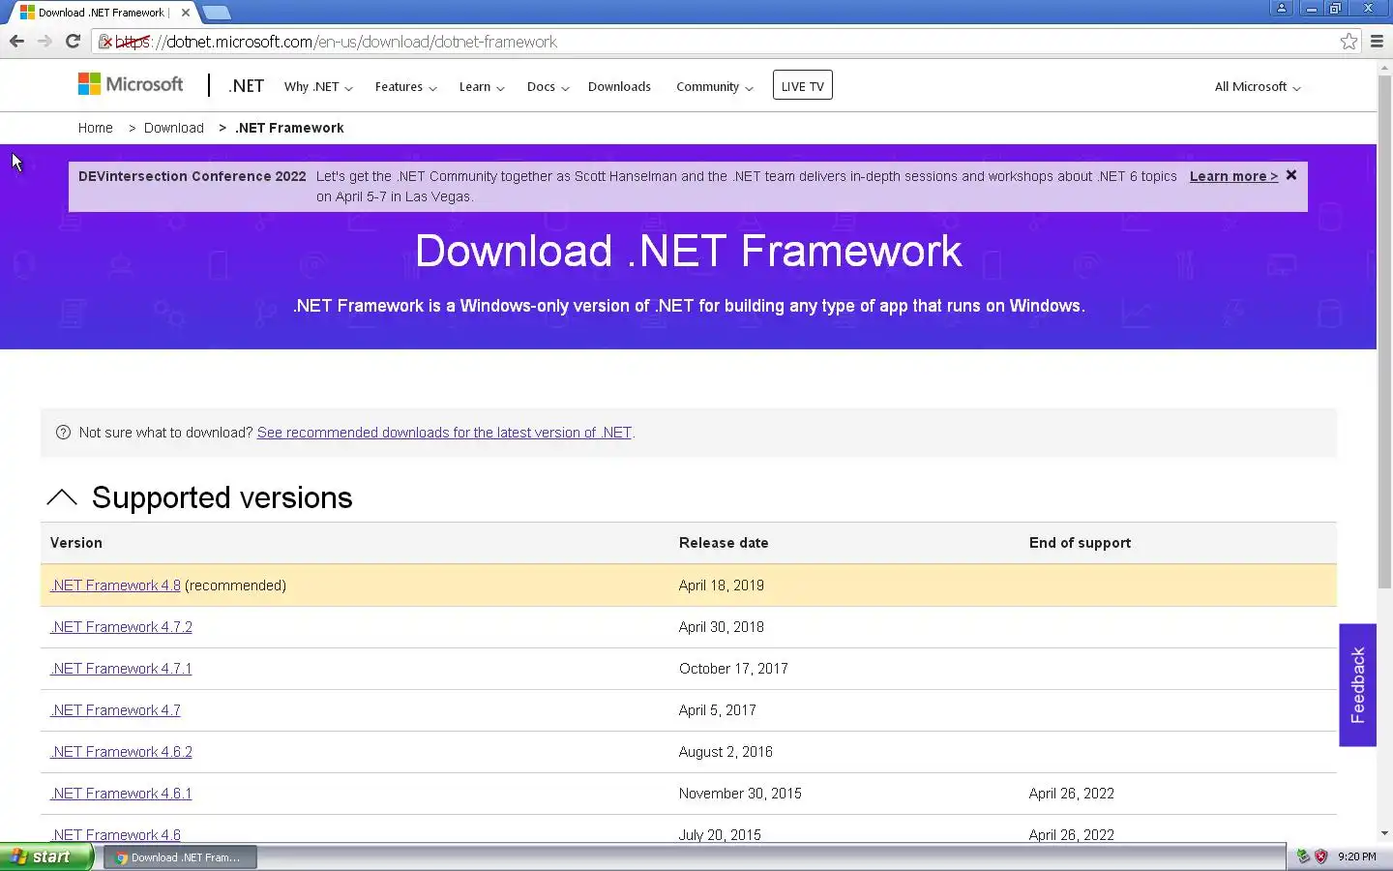This screenshot has height=871, width=1393.
Task: Open the Docs dropdown
Action: (548, 87)
